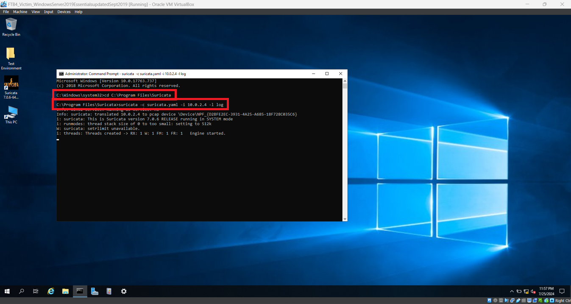Open the Action Center notifications icon
Viewport: 571px width, 304px height.
(x=562, y=291)
